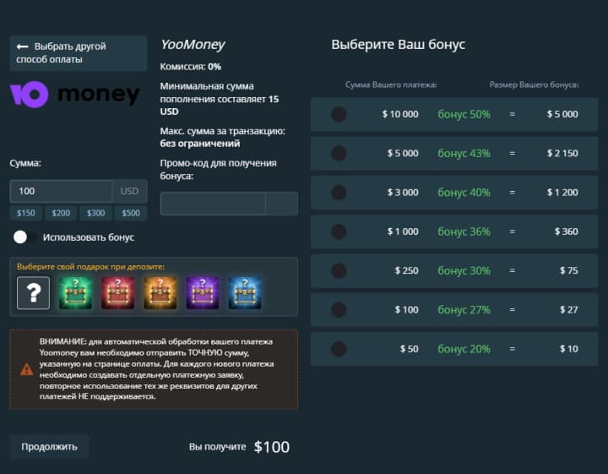Set amount with the $500 preset
608x474 pixels.
point(131,213)
